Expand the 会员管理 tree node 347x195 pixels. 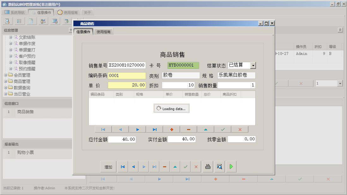pos(6,75)
